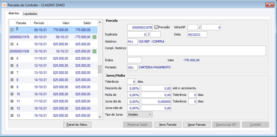Click the Multa Tolerância dias field

pos(192,95)
